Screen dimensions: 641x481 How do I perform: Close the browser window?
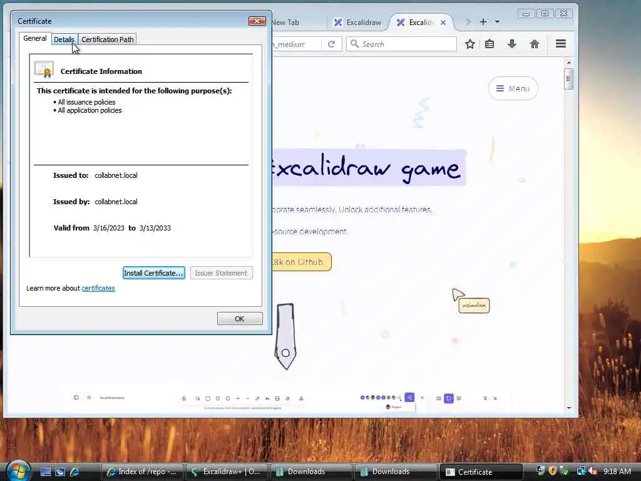564,14
